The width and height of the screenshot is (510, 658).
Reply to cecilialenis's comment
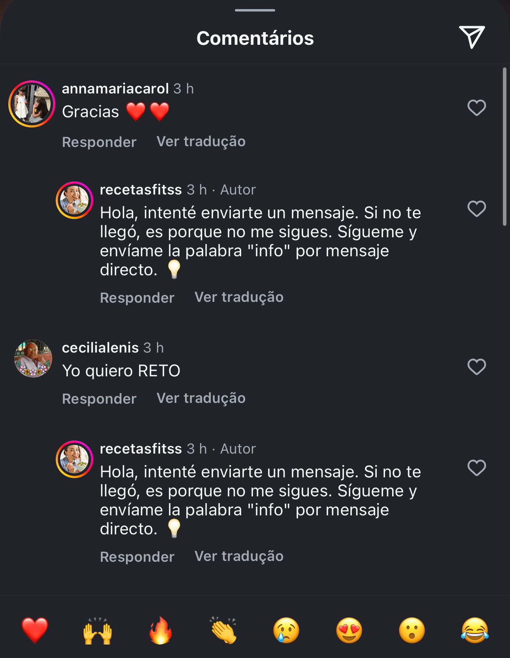coord(99,399)
